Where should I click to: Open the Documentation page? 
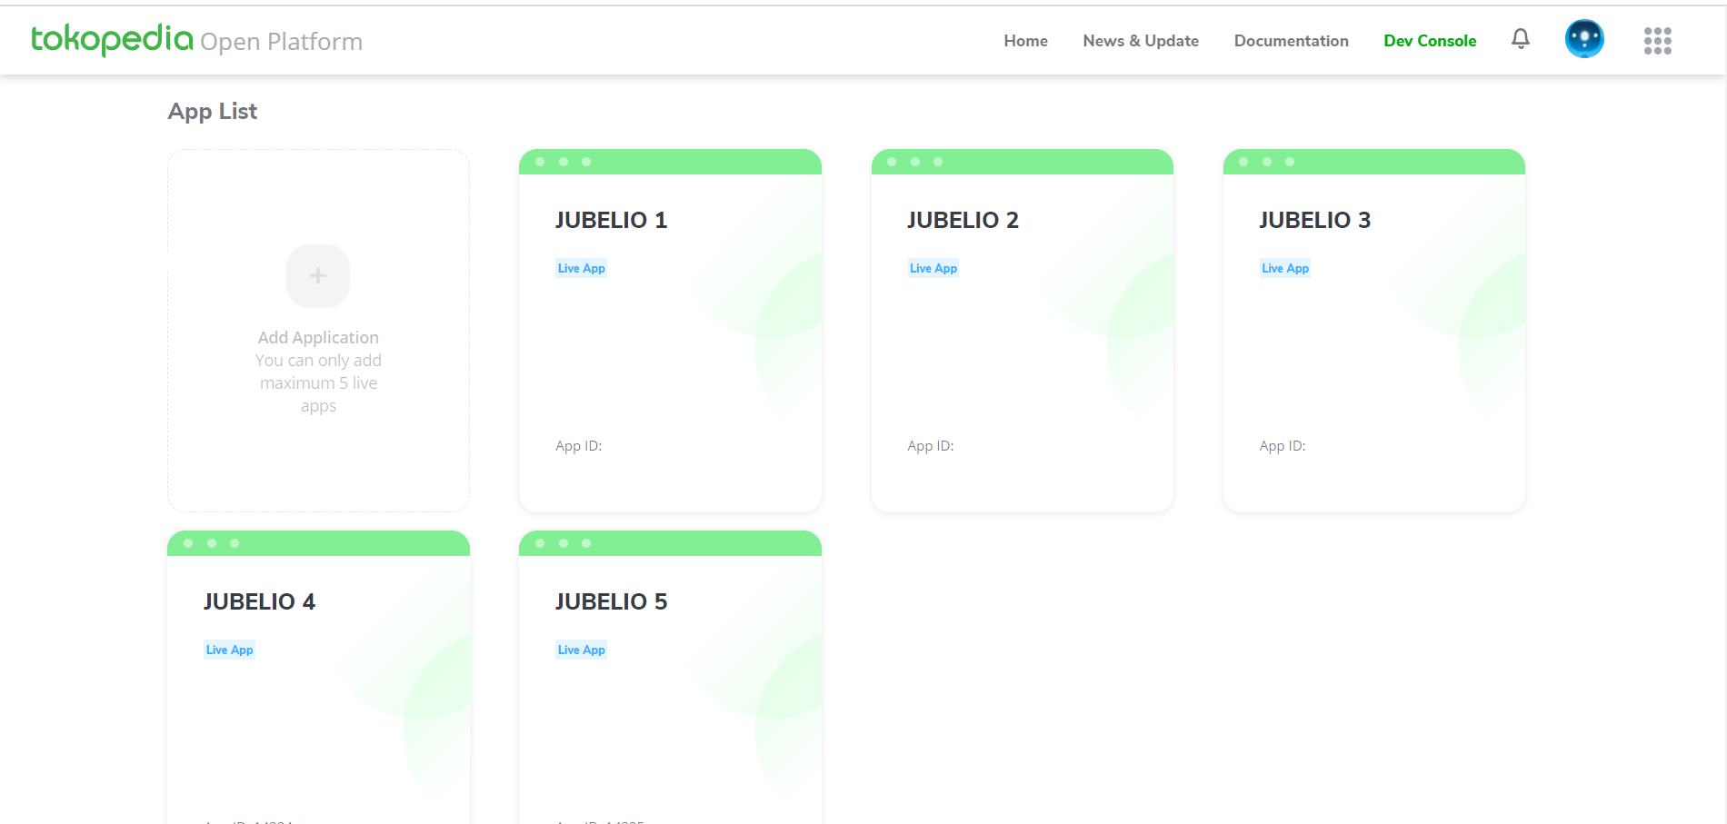(1292, 41)
